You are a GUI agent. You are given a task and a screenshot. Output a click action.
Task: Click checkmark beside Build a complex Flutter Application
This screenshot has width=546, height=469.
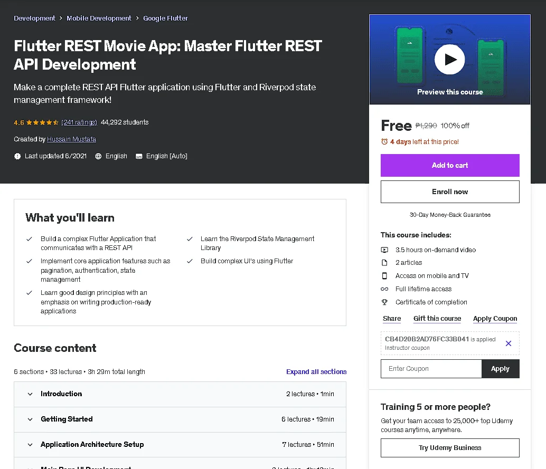coord(29,239)
